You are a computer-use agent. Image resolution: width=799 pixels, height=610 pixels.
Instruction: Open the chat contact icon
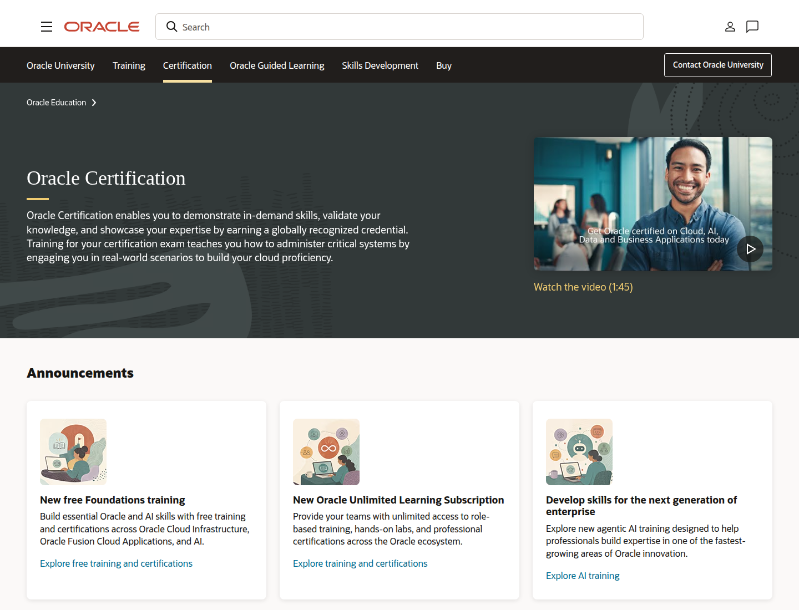click(752, 27)
